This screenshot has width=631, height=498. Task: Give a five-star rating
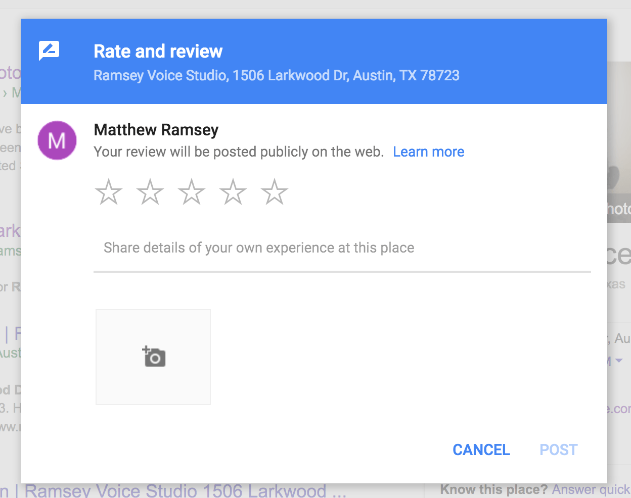[x=274, y=191]
